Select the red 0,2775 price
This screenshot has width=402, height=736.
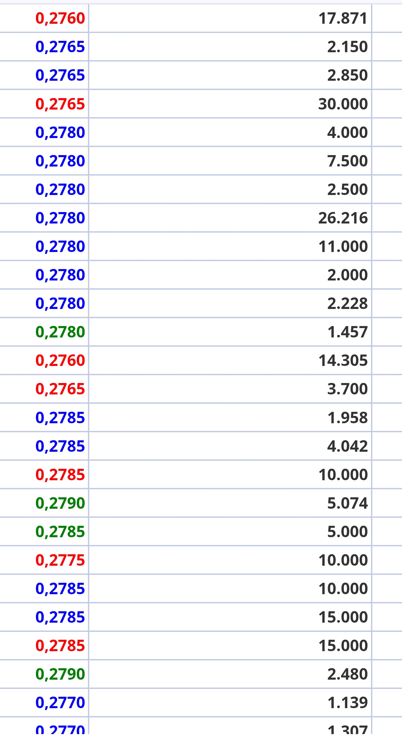click(x=60, y=560)
